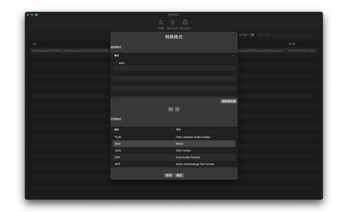Screen dimensions: 340x212
Task: Click the search field next to 艺术家 toggle
Action: [287, 35]
